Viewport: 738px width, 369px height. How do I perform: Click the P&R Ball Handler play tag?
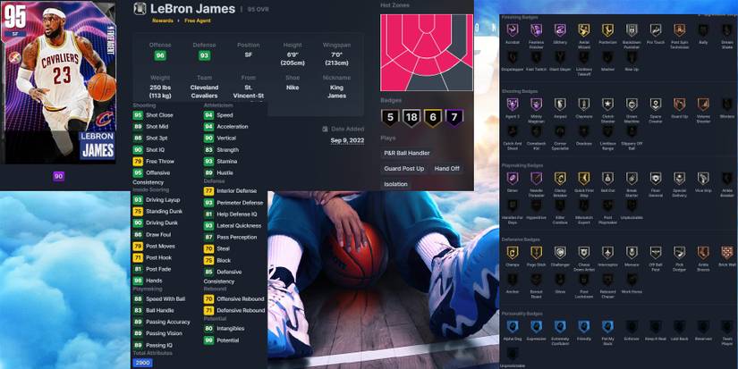407,153
